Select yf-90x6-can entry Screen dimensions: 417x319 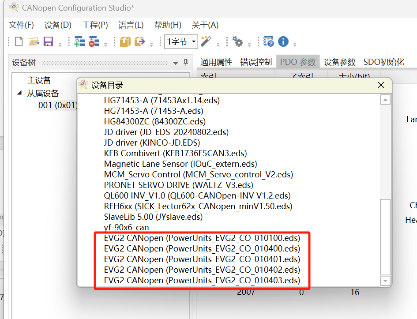coord(126,228)
